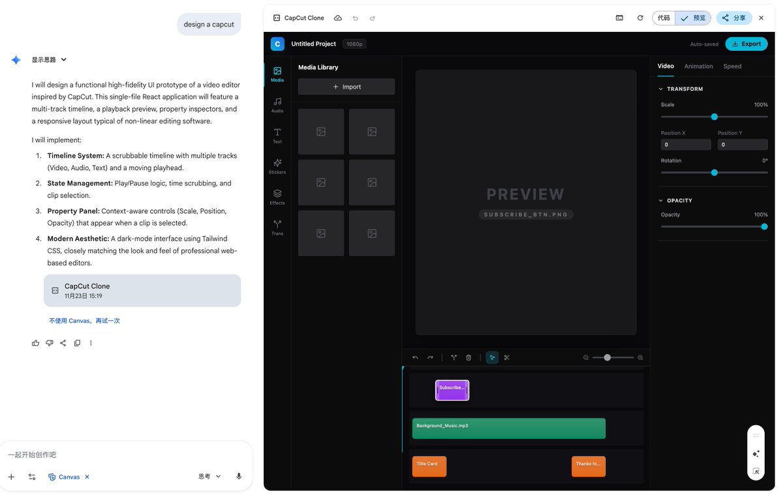The image size is (783, 495).
Task: Select the Thanks fo... text clip
Action: coord(589,466)
